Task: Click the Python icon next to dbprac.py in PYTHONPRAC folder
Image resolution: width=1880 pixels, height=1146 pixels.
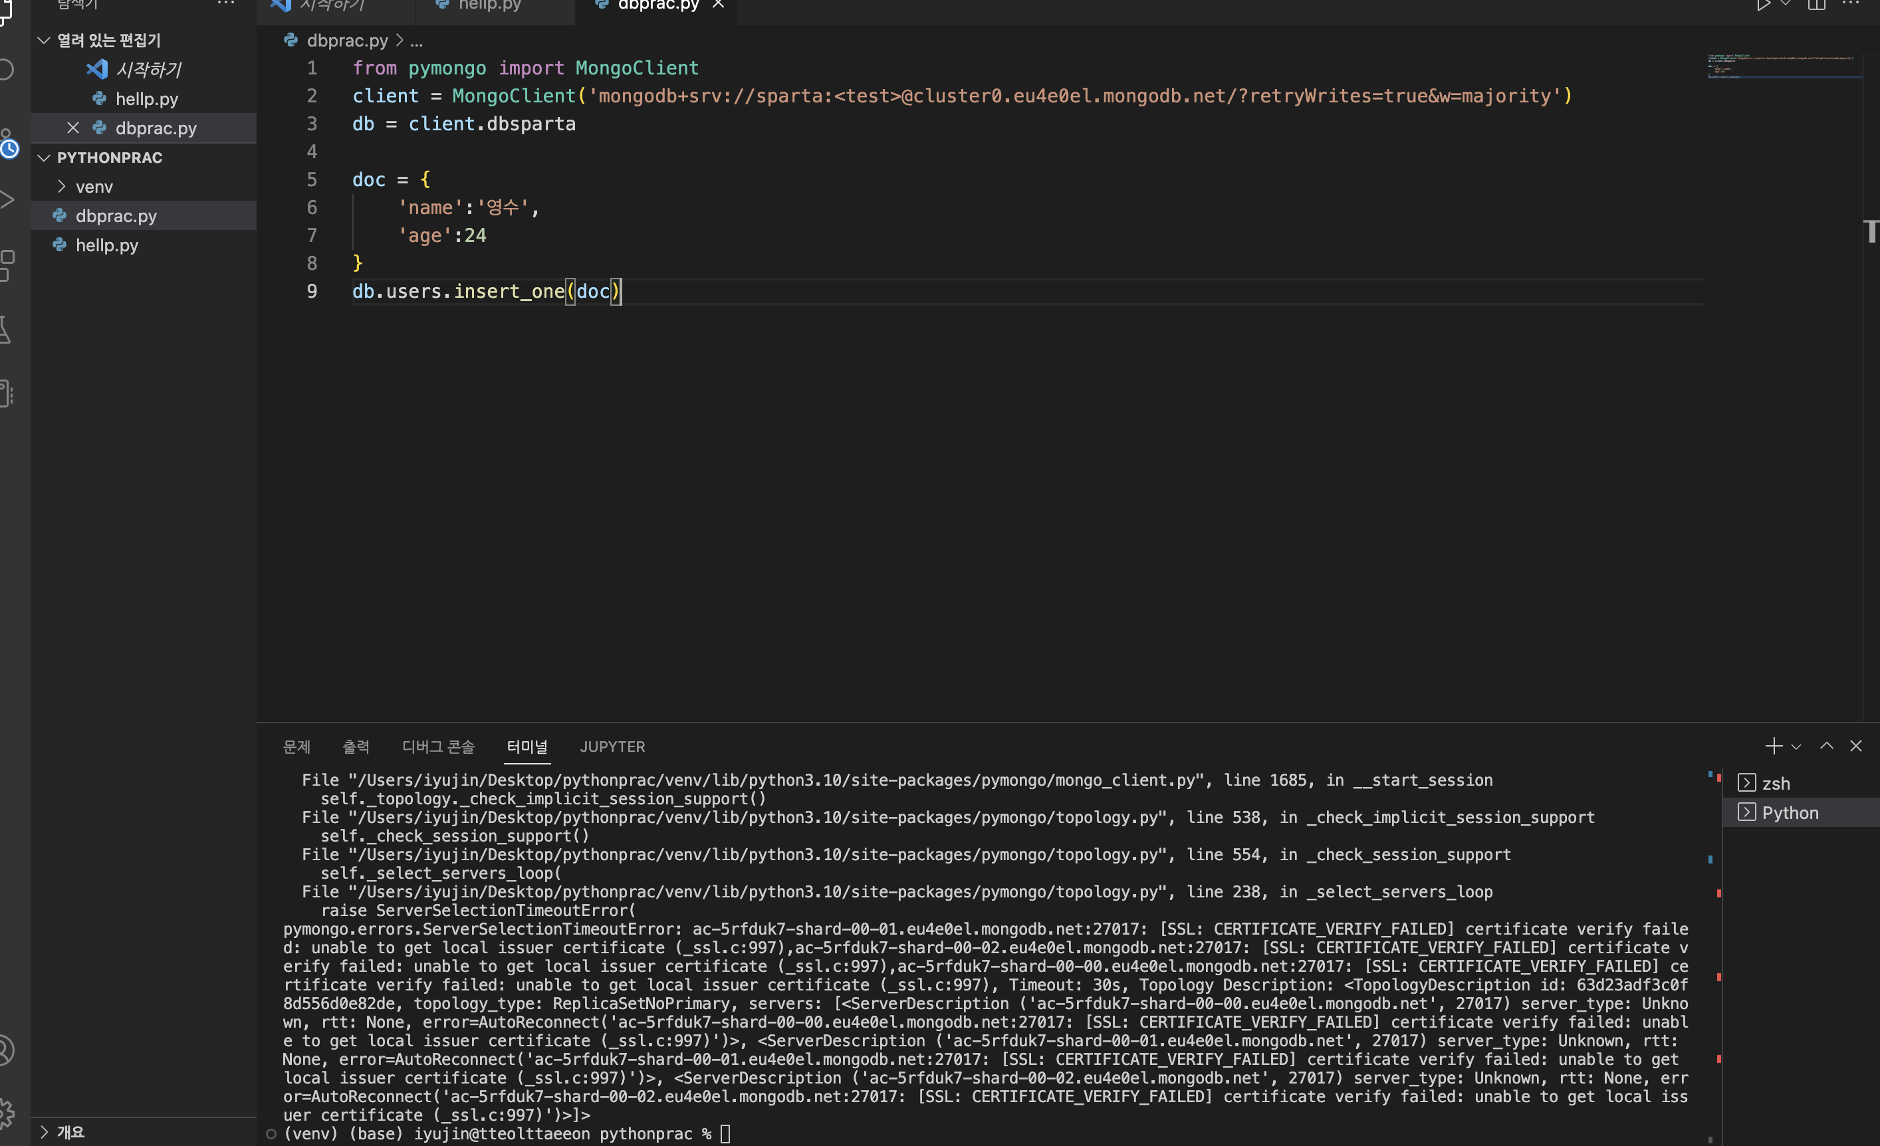Action: point(60,216)
